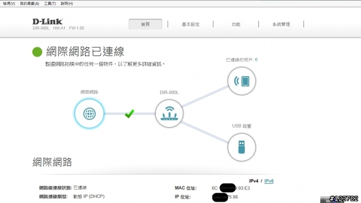Viewport: 361px width, 203px height.
Task: Click the 網路連線類型 label
Action: coord(53,197)
